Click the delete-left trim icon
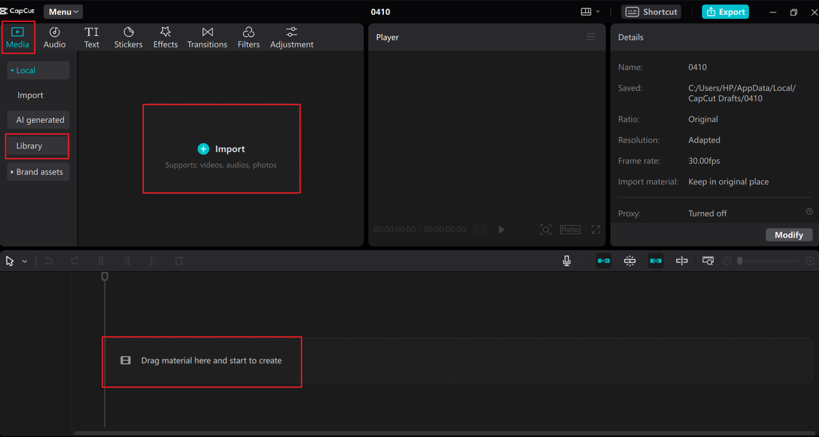Image resolution: width=819 pixels, height=437 pixels. pos(127,261)
